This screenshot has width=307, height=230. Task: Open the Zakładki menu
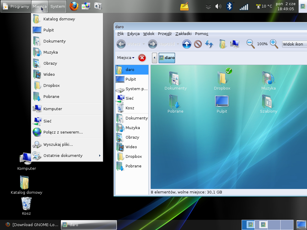pyautogui.click(x=183, y=34)
